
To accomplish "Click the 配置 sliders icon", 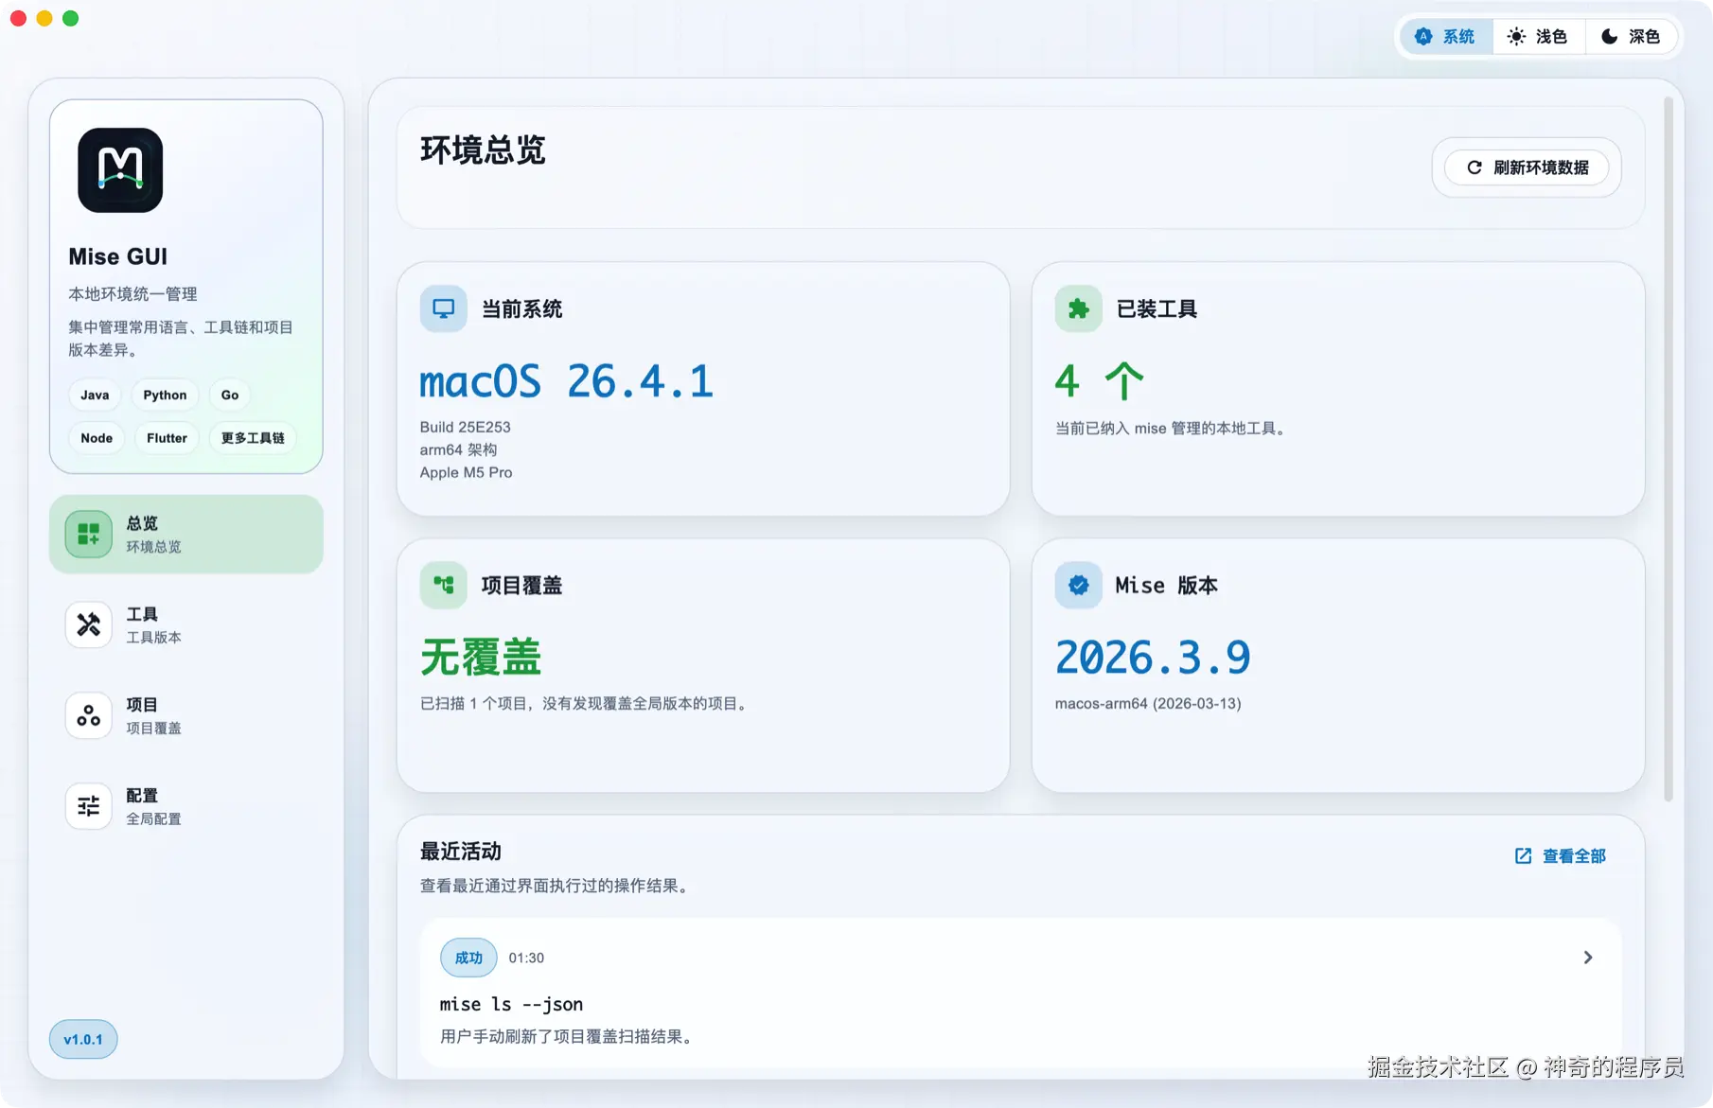I will click(x=89, y=806).
